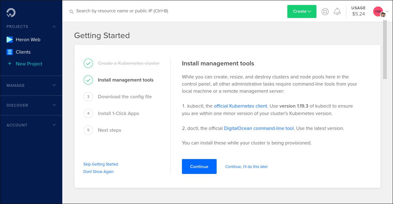Click the checkmark on Create a Kubernetes cluster
This screenshot has height=204, width=393.
coord(88,63)
